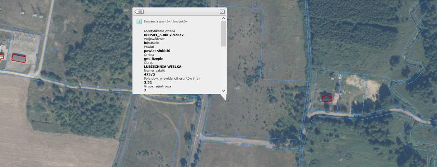437x167 pixels.
Task: Click Ewidencja gruntów i budynków title
Action: point(166,21)
